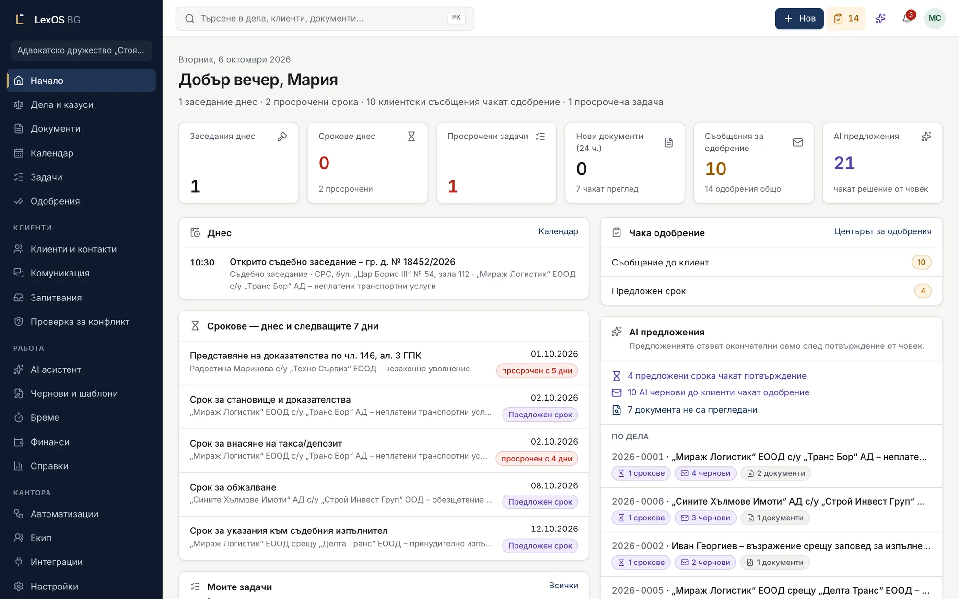
Task: Click the MC user avatar
Action: (935, 18)
